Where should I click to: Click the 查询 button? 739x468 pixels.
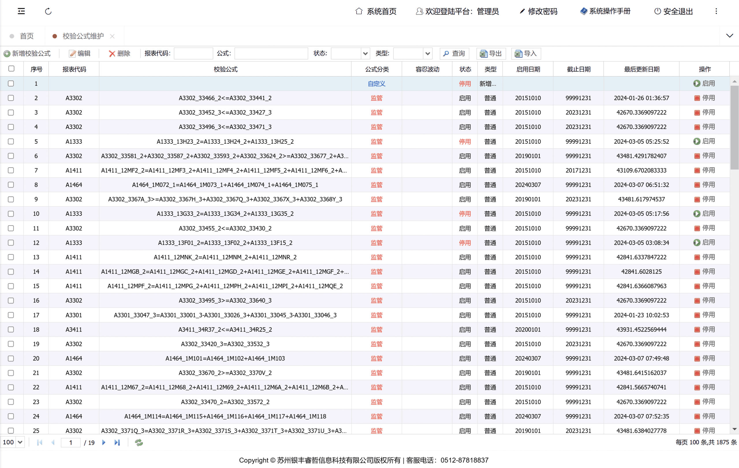pyautogui.click(x=454, y=54)
